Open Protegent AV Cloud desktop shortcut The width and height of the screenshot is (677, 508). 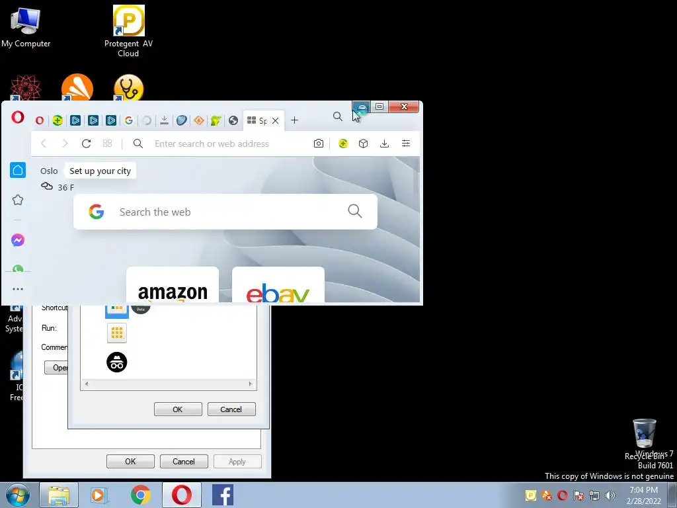128,32
